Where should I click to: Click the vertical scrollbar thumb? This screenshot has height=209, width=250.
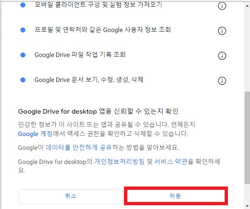[x=247, y=138]
